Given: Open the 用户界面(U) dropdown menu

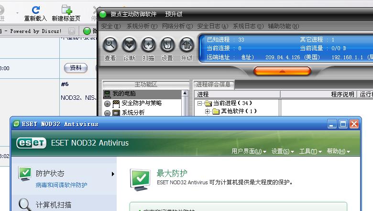Looking at the screenshot, I should pyautogui.click(x=249, y=151).
